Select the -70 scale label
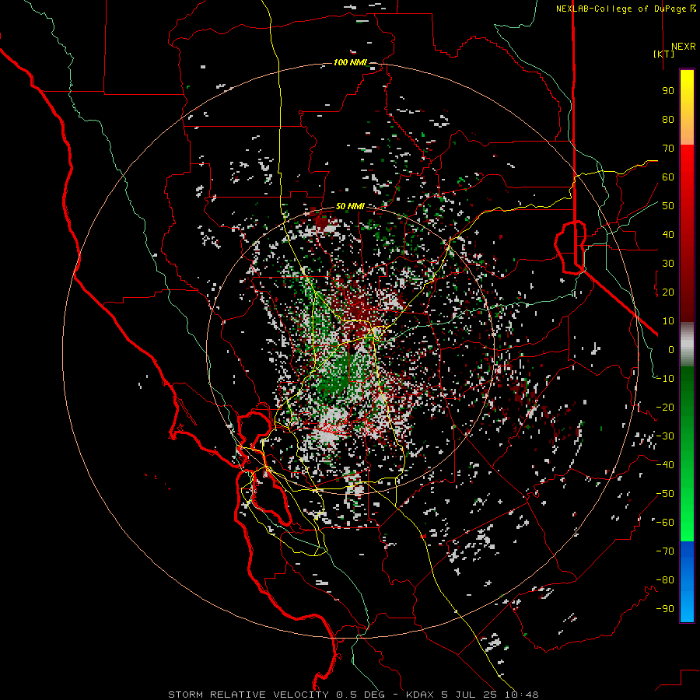700x700 pixels. click(665, 551)
